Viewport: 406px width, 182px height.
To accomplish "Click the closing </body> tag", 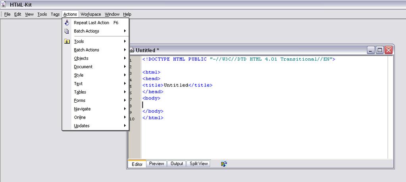I will click(153, 111).
